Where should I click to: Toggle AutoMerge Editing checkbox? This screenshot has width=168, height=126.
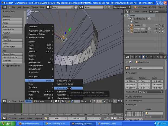coord(27,37)
